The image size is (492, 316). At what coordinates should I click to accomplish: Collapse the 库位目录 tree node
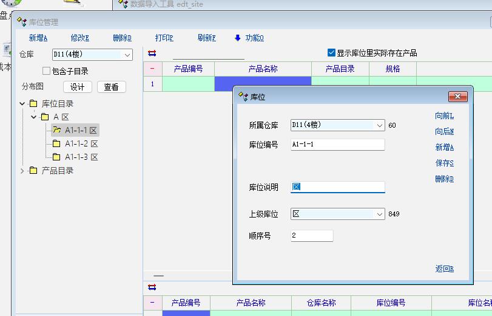point(22,104)
